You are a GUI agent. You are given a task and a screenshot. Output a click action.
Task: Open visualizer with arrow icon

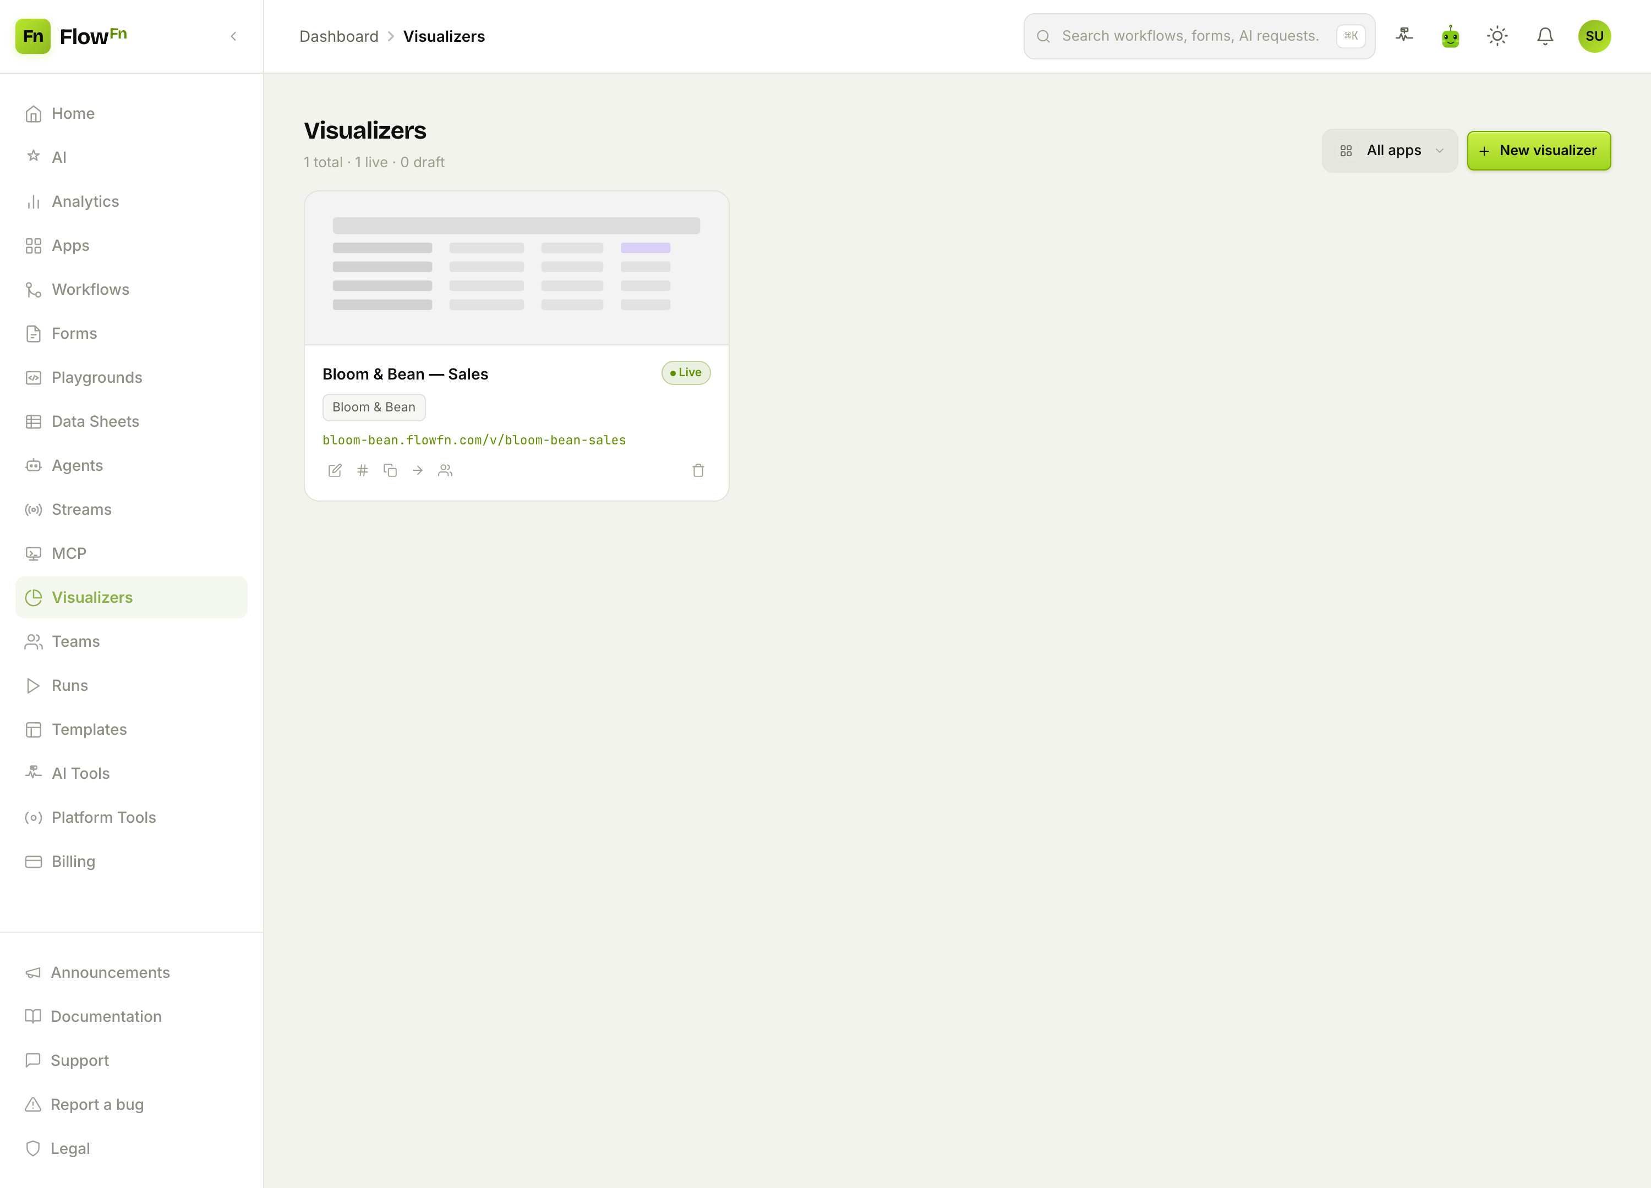pos(418,471)
